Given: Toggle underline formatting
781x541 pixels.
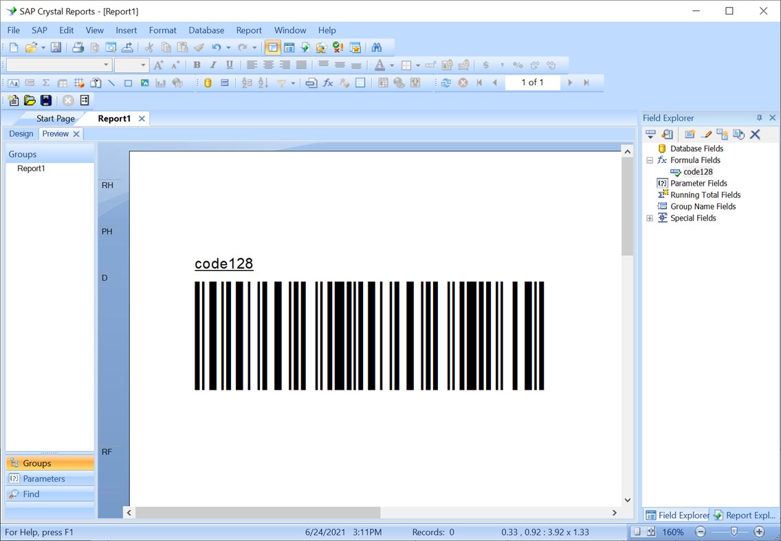Looking at the screenshot, I should click(x=230, y=65).
